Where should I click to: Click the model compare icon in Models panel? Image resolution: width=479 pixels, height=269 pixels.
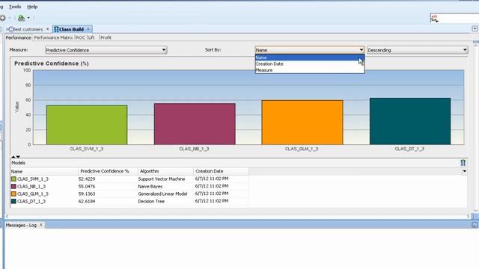(463, 163)
